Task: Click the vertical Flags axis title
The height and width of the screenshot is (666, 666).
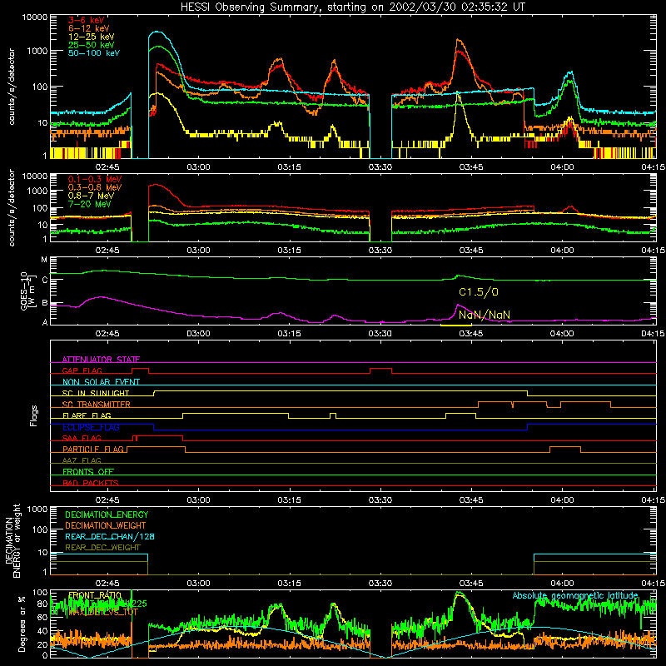Action: [34, 415]
